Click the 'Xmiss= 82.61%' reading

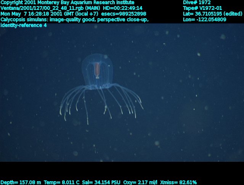click(178, 182)
